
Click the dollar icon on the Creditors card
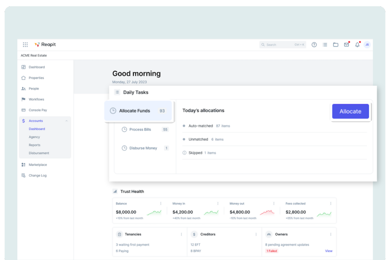tap(194, 234)
